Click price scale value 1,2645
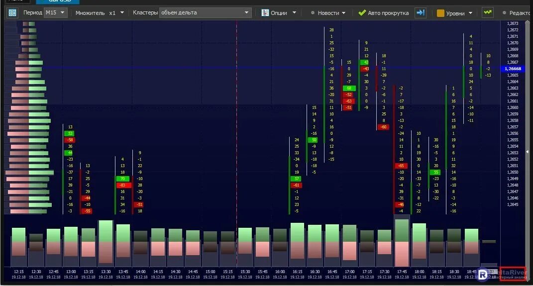The width and height of the screenshot is (533, 286). click(x=513, y=204)
